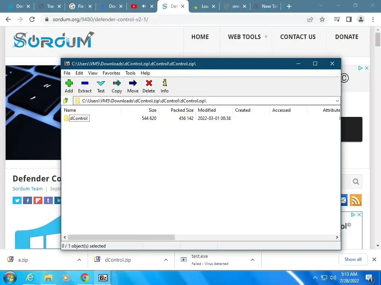Bookmark this page with the star icon

tap(322, 19)
